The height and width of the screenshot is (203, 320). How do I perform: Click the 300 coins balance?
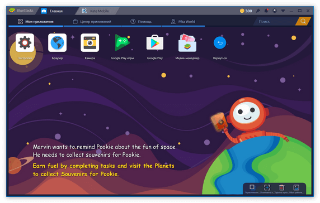(x=246, y=11)
